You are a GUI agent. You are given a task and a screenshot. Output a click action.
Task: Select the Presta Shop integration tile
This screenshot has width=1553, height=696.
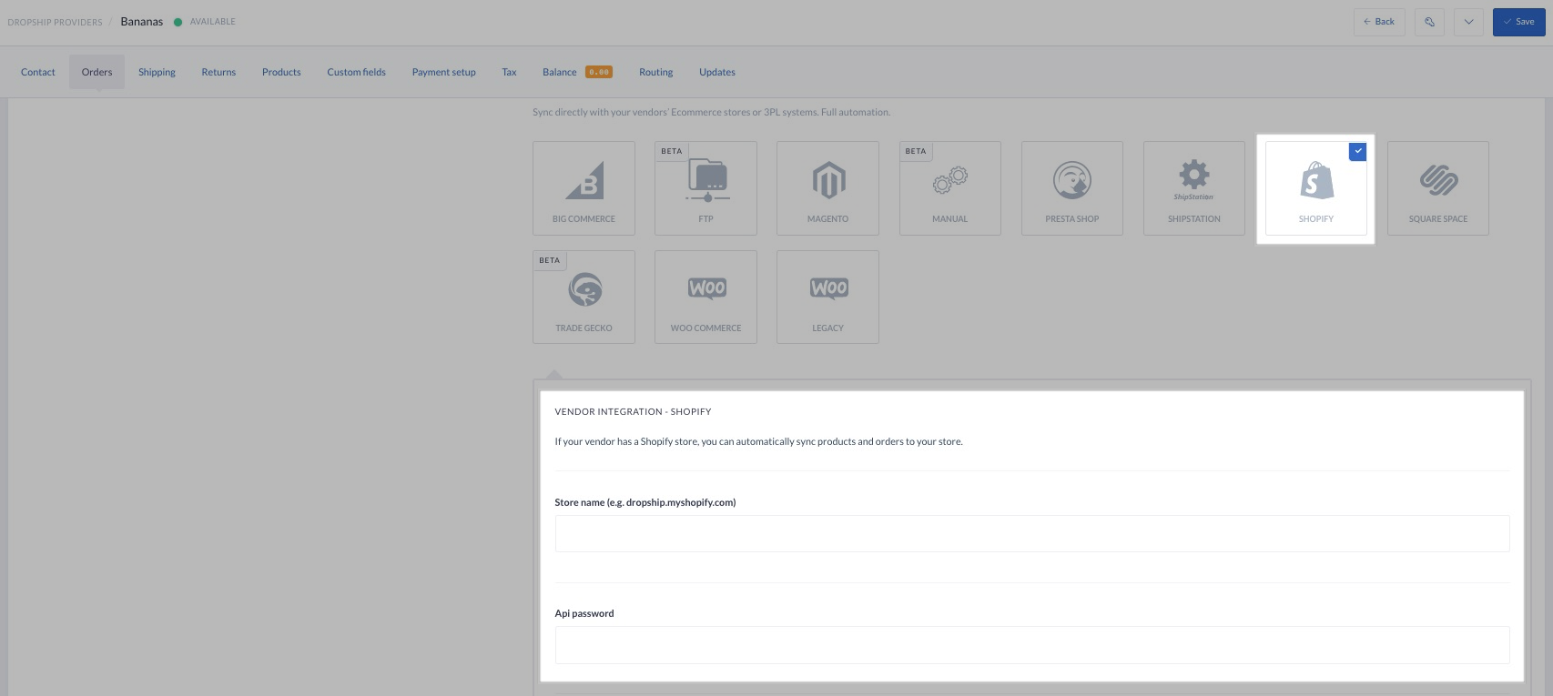pos(1071,188)
